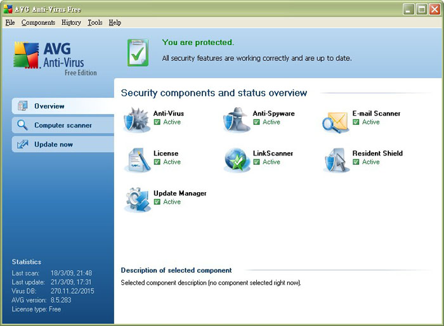444x326 pixels.
Task: Click Anti-Virus Active green checkbox
Action: pos(157,122)
